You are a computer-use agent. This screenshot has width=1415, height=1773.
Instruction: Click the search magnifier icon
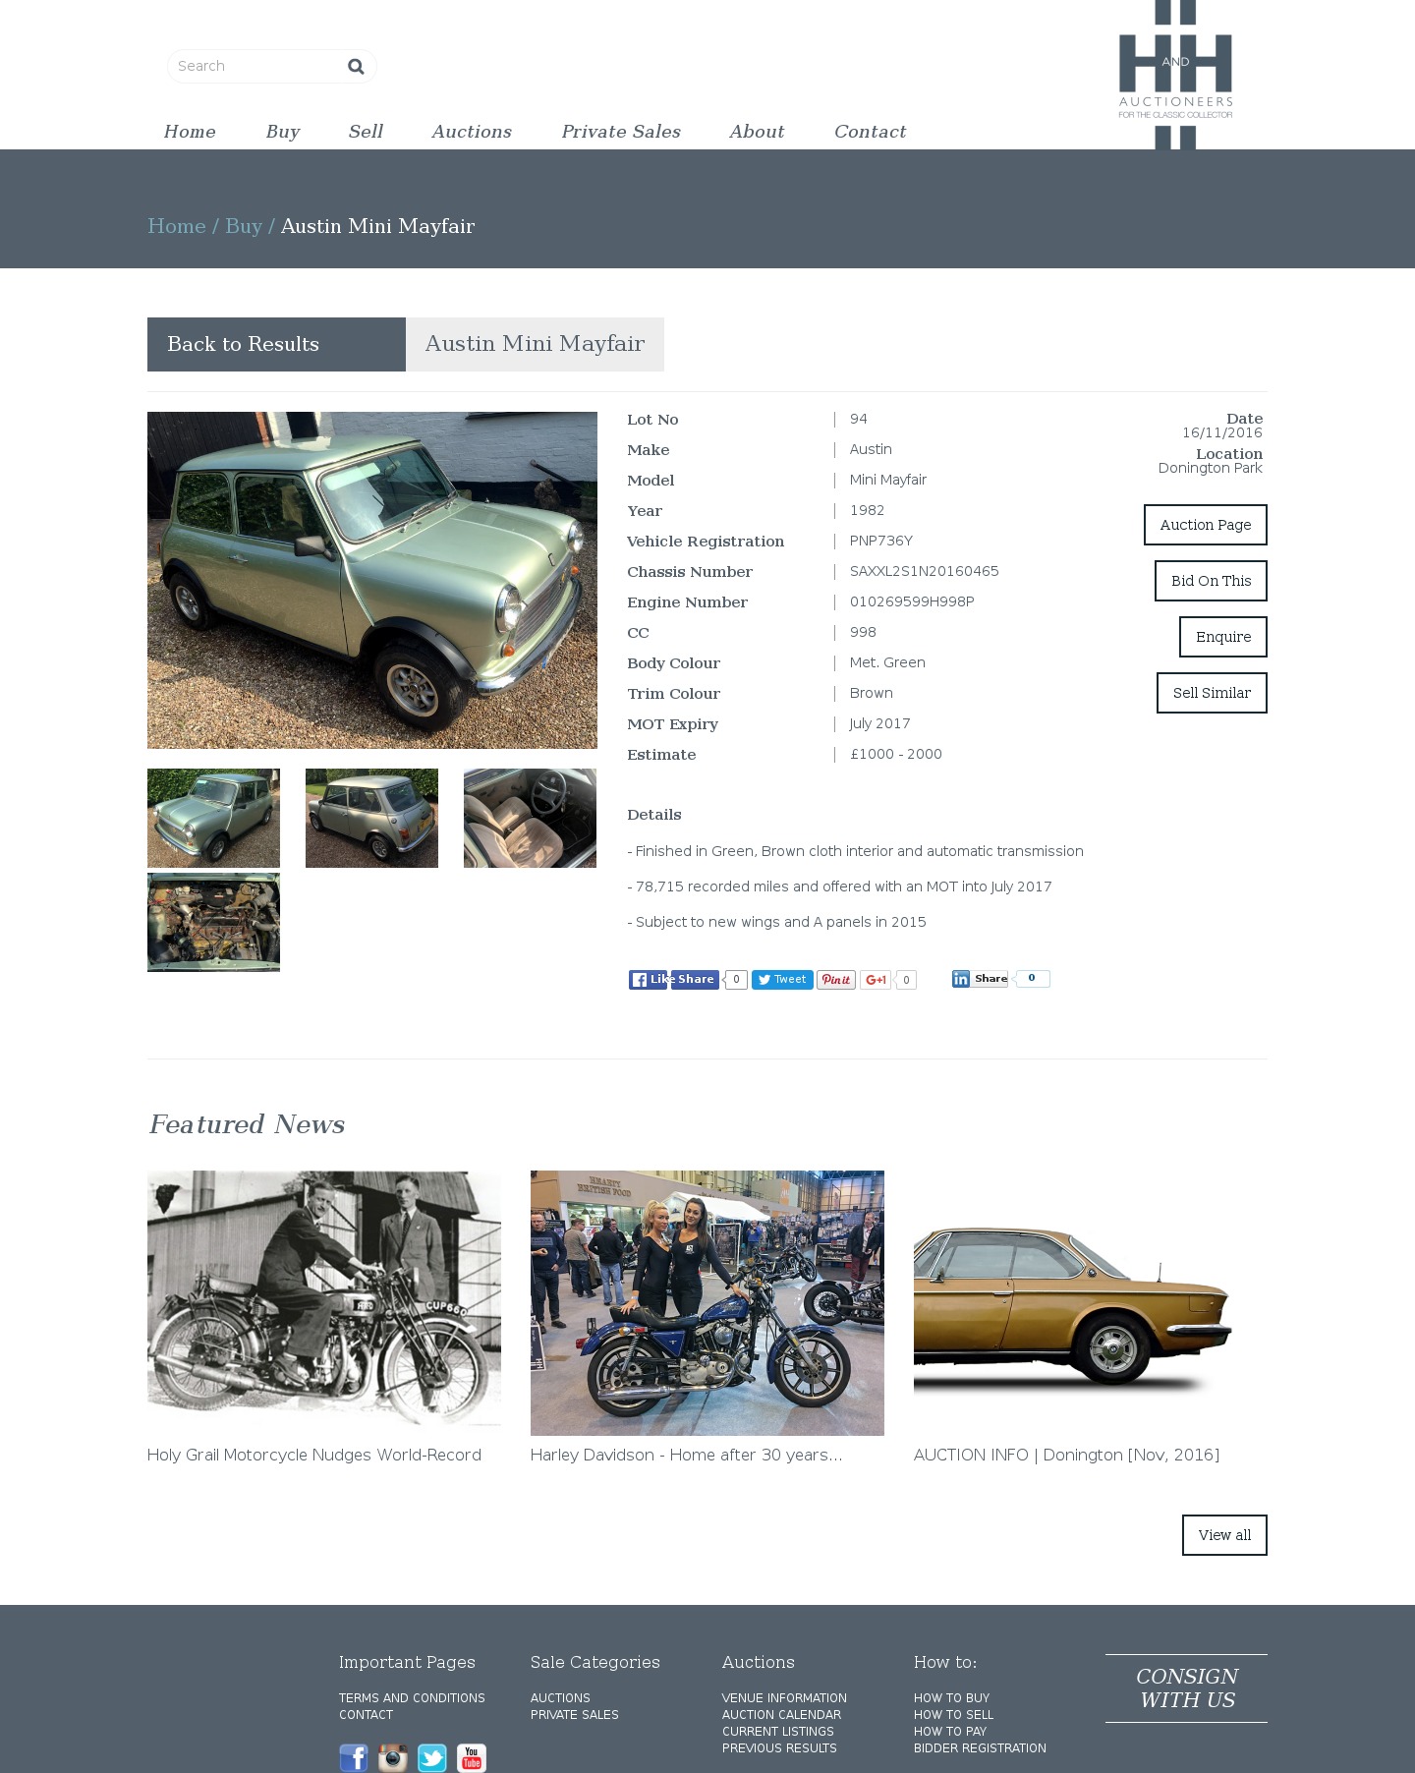356,66
